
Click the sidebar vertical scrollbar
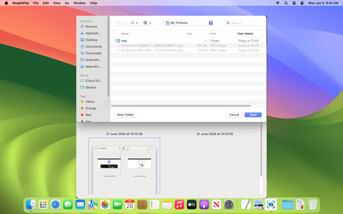108,57
